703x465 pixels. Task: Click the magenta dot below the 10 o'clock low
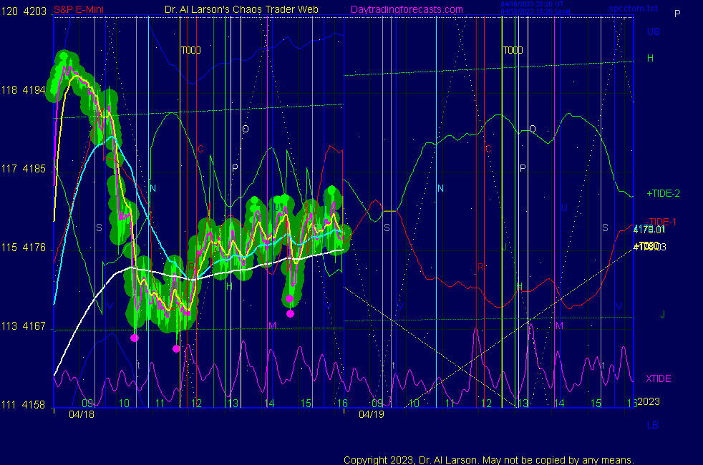tap(135, 338)
